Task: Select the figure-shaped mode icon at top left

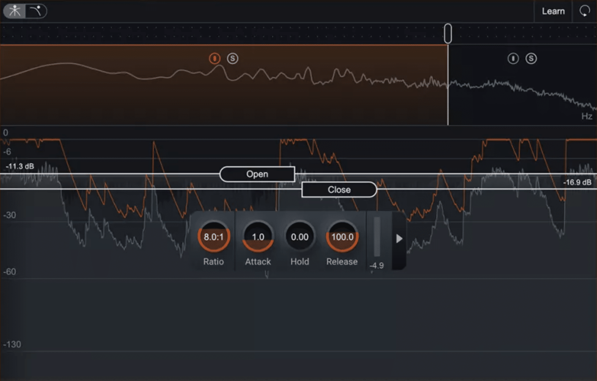Action: [x=15, y=11]
